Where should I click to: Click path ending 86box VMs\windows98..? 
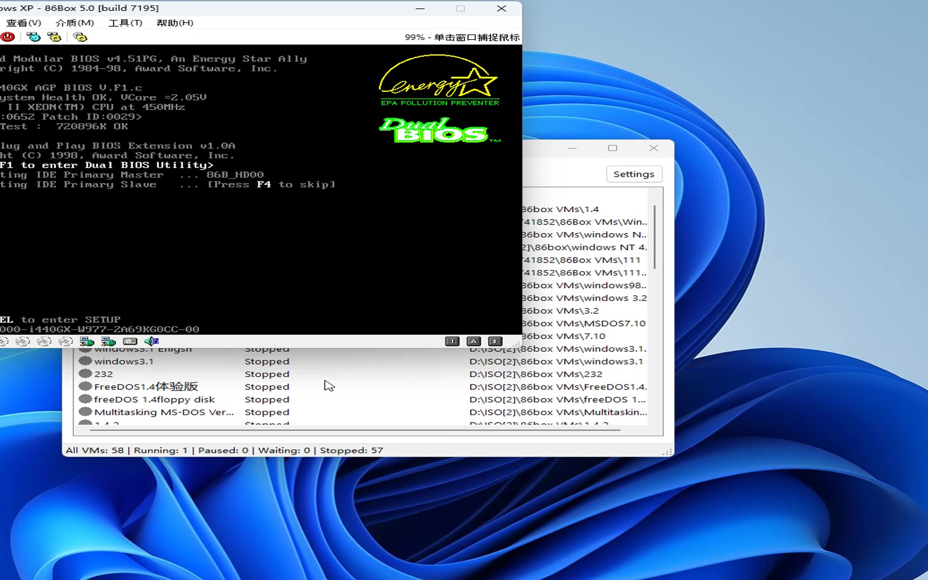pos(585,285)
